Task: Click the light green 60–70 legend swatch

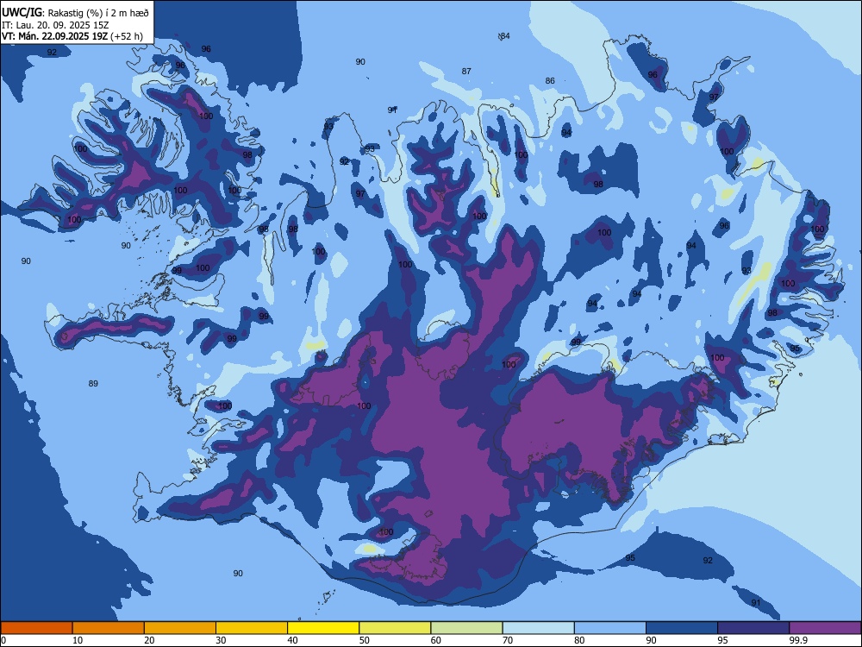Action: pyautogui.click(x=466, y=628)
